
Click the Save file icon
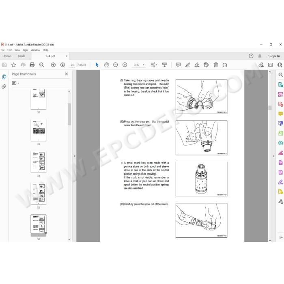click(4, 65)
